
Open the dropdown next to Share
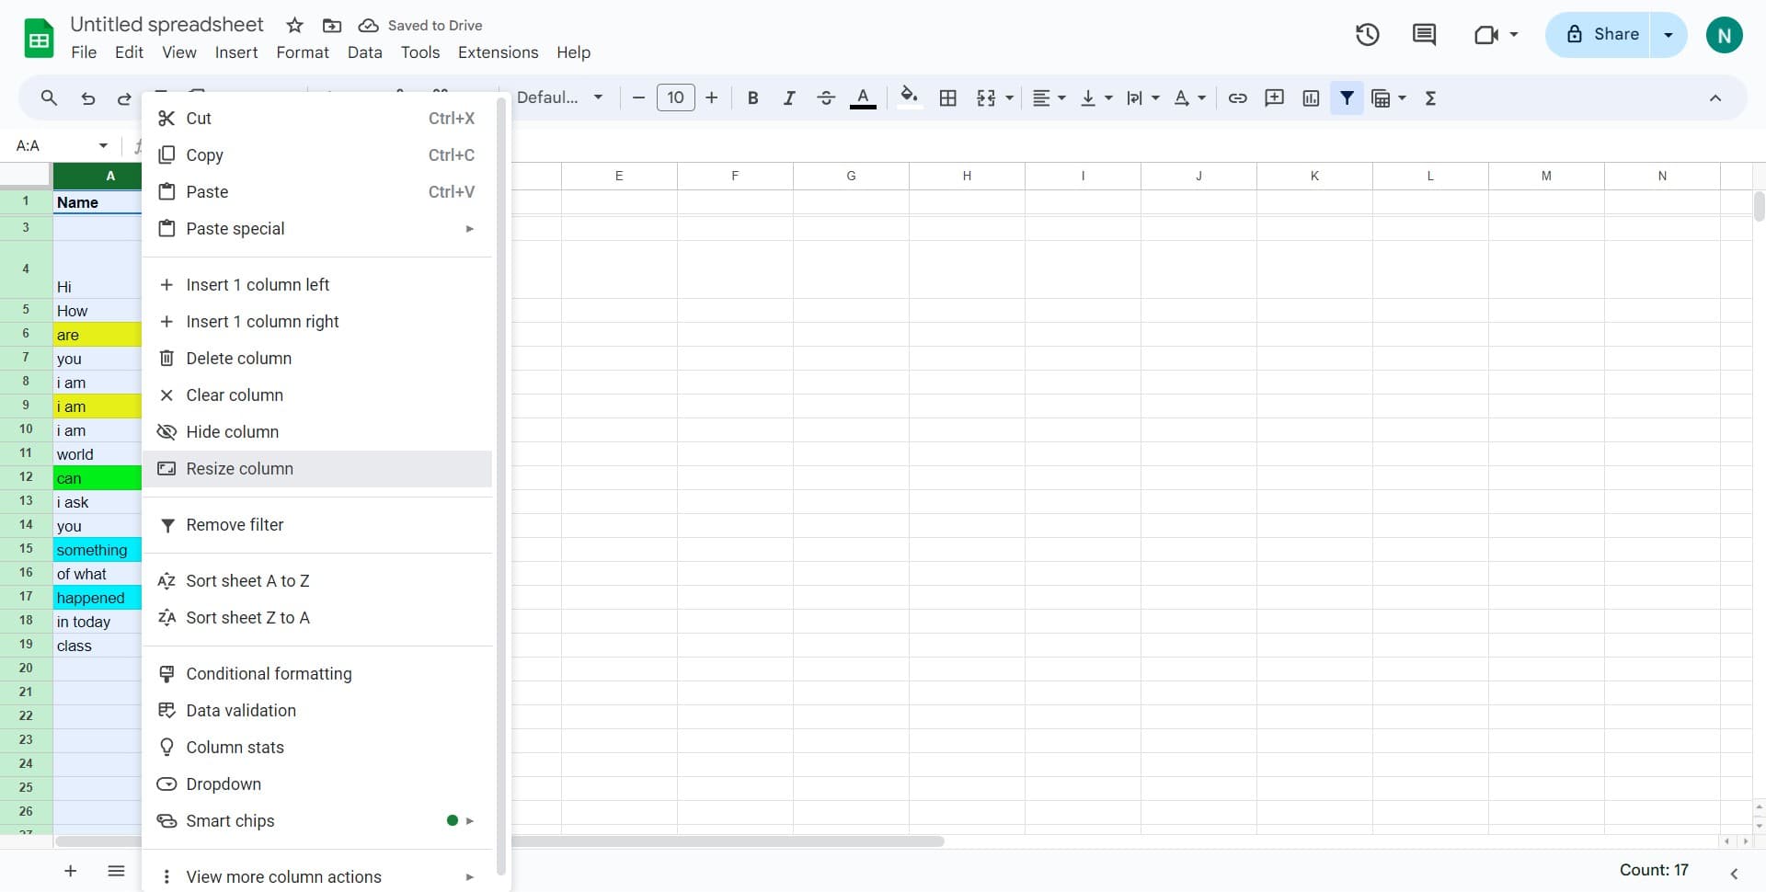pos(1668,34)
